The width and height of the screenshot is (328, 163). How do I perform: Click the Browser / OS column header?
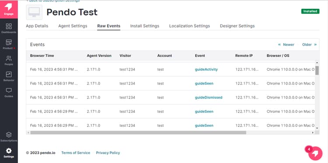278,56
